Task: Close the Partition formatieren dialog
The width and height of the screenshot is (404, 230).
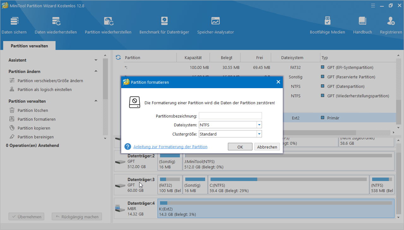Action: point(278,82)
